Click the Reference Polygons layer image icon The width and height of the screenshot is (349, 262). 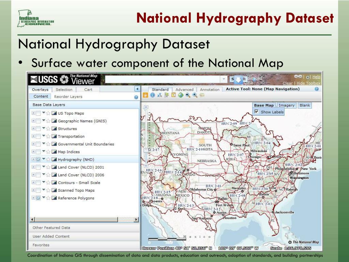point(54,198)
